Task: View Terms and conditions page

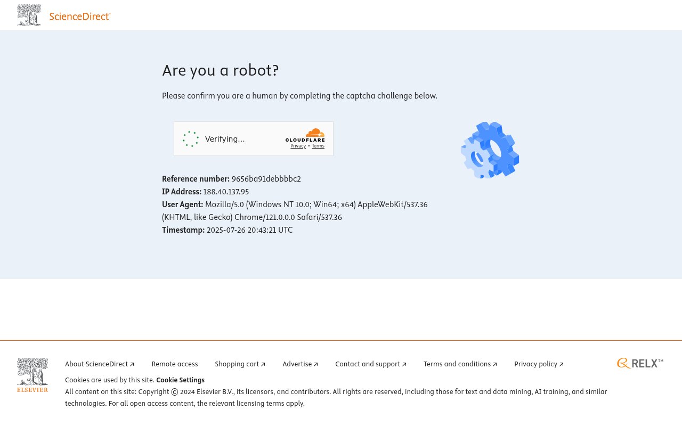Action: point(460,364)
